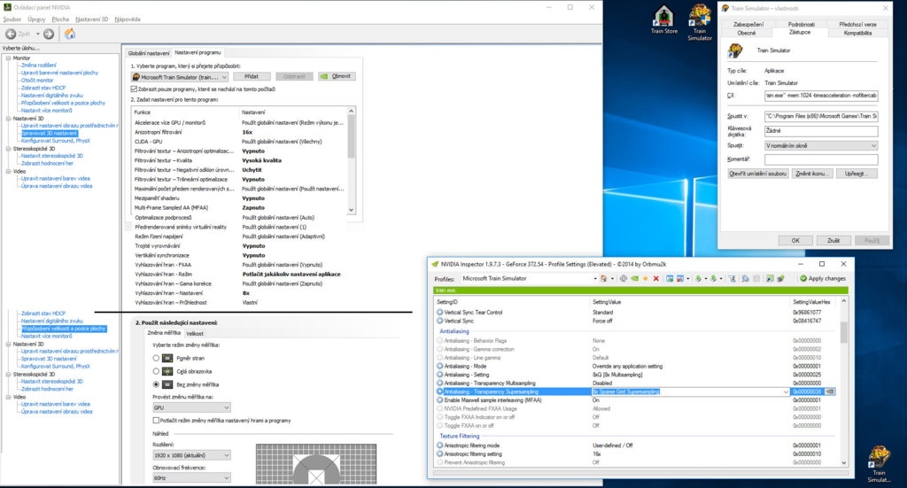Image resolution: width=907 pixels, height=488 pixels.
Task: Click the gear icon beside Antialiasing - Mode
Action: click(439, 366)
